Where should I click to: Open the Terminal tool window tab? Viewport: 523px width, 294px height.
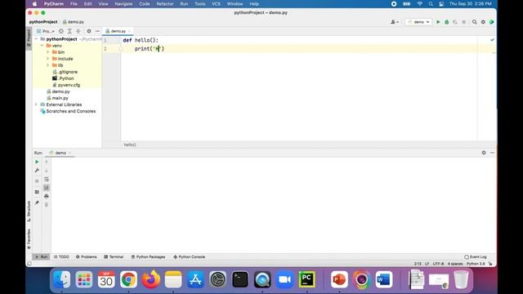click(x=114, y=257)
